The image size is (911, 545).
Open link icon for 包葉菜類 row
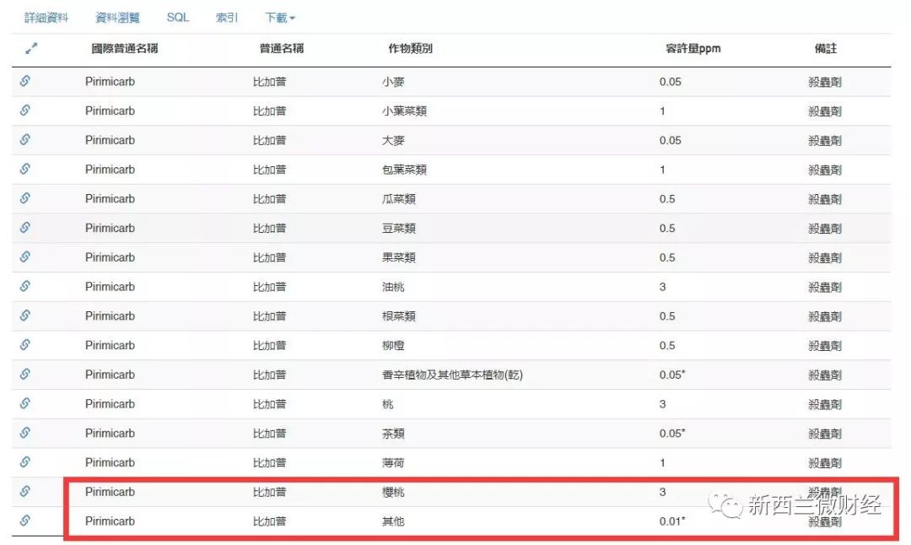coord(25,169)
